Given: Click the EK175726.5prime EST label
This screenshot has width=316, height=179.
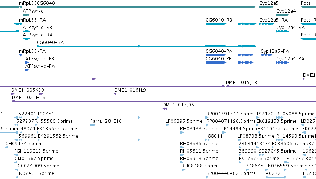Looking at the screenshot, I should point(259,159).
